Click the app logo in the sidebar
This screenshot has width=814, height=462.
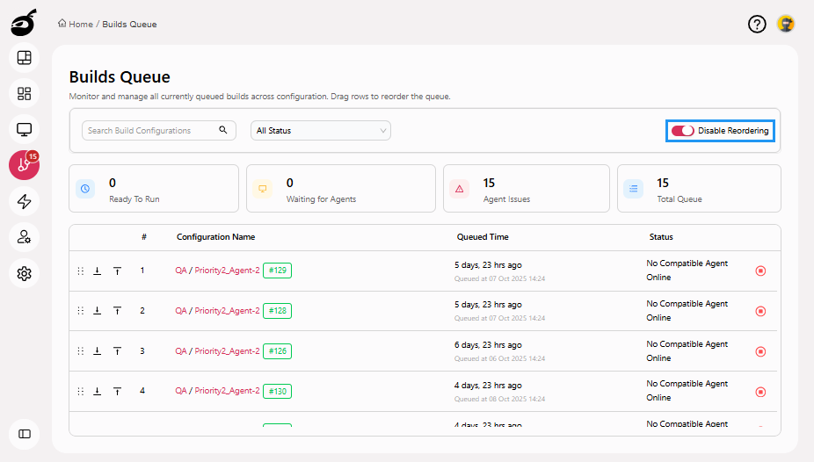pyautogui.click(x=24, y=23)
